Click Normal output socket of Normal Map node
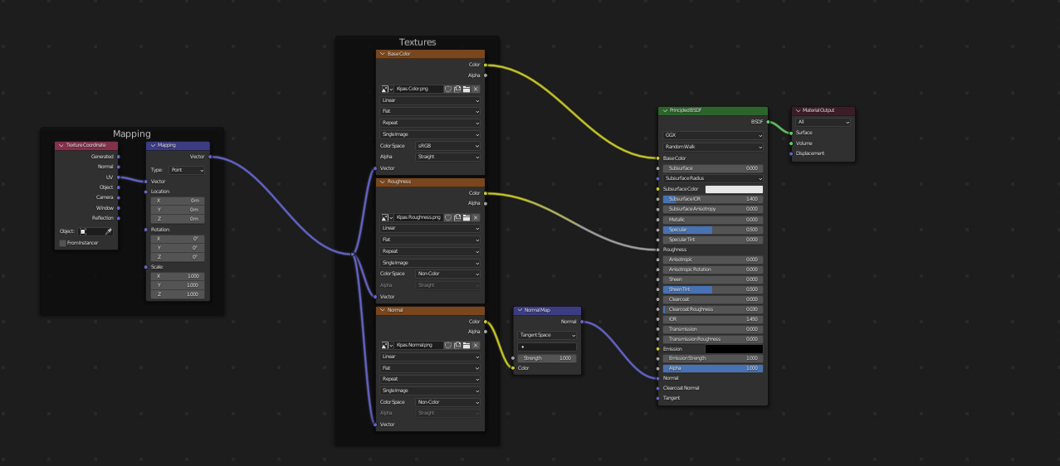Image resolution: width=1060 pixels, height=466 pixels. (581, 322)
